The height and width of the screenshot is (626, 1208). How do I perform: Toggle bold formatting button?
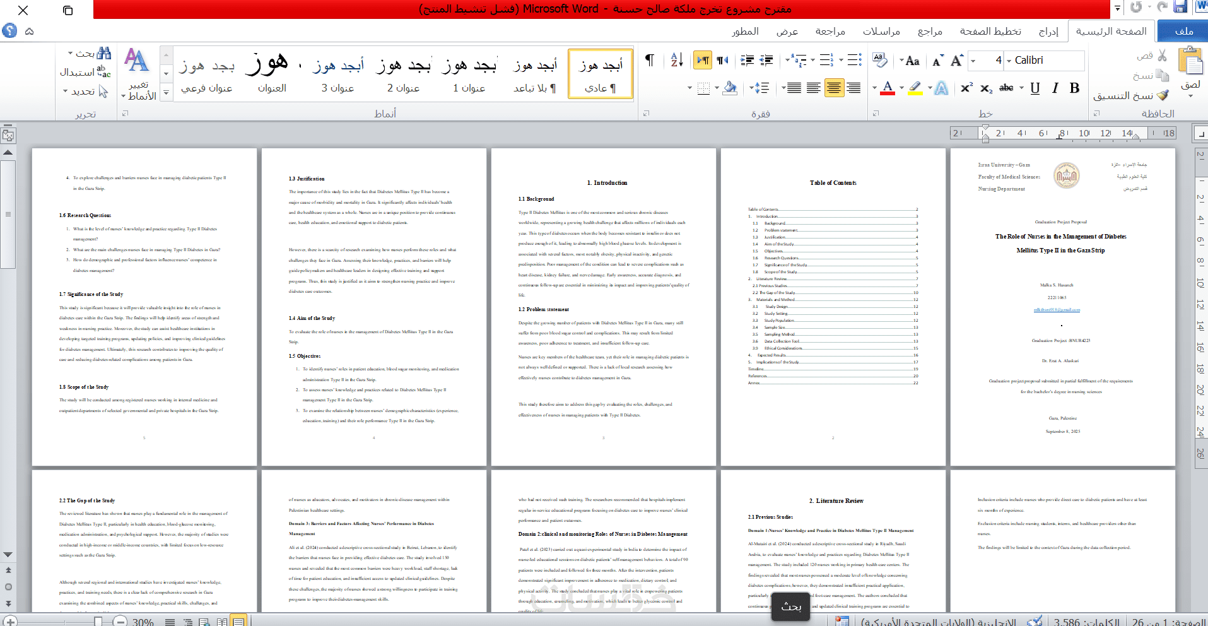[1075, 88]
